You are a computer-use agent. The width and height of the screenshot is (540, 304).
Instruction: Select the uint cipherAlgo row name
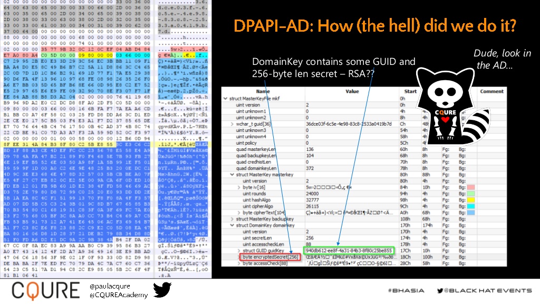click(x=257, y=206)
